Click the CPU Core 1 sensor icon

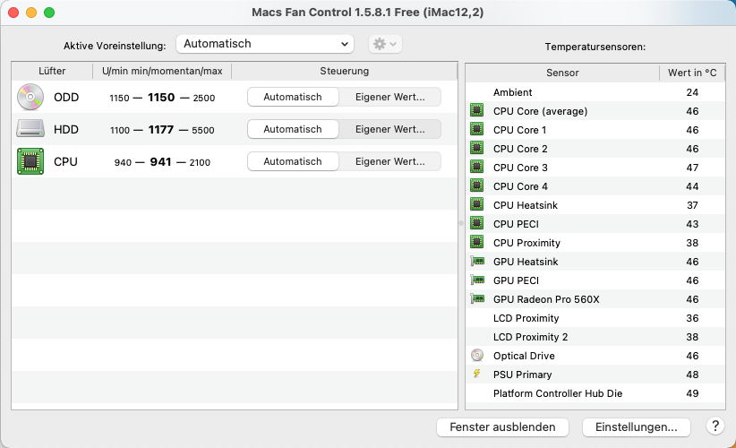pyautogui.click(x=476, y=130)
